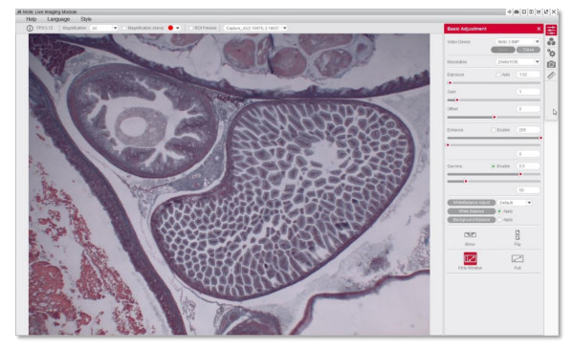Image resolution: width=572 pixels, height=351 pixels.
Task: Click the Offset slider handle
Action: point(495,117)
